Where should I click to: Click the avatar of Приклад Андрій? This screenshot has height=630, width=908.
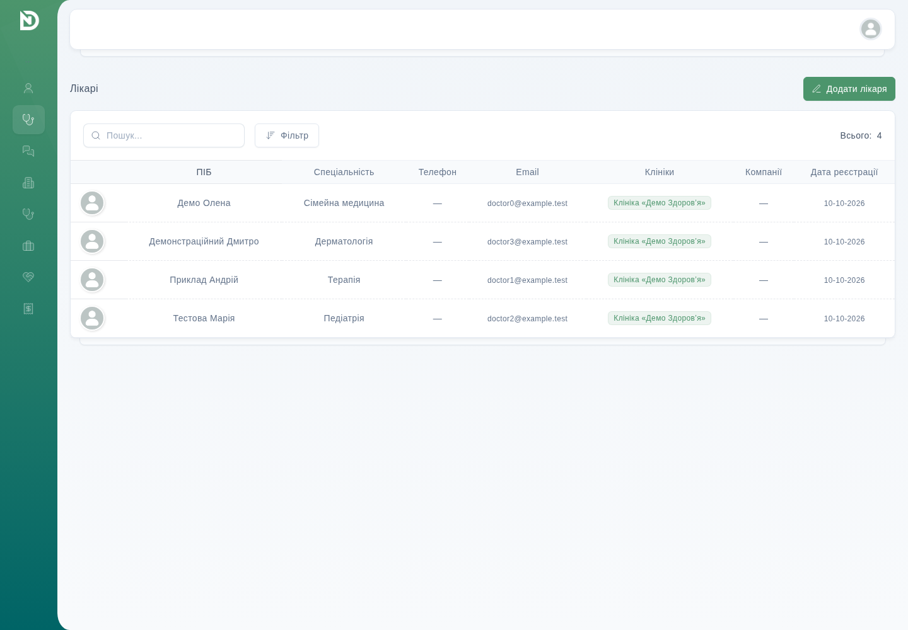coord(92,280)
